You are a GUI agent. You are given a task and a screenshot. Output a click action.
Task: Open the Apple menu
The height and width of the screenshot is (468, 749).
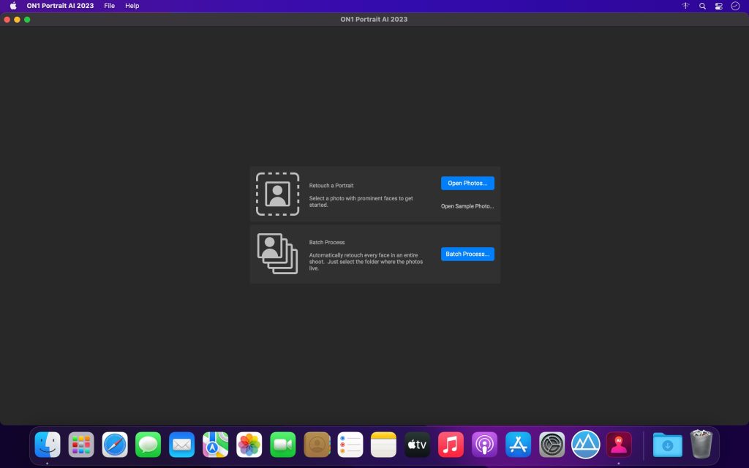coord(11,6)
